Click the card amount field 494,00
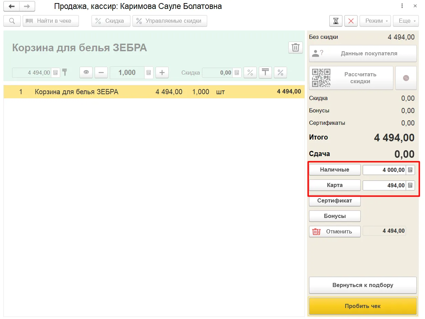Image resolution: width=425 pixels, height=319 pixels. (x=384, y=186)
